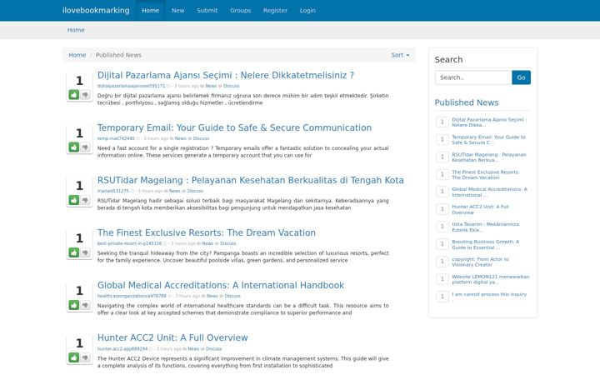Open author mariwd531275 profile
This screenshot has height=375, width=600.
[112, 191]
